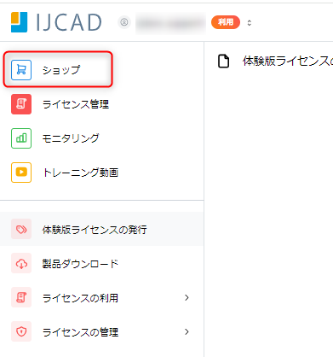The image size is (333, 357).
Task: Click the cloud download icon
Action: (x=21, y=263)
